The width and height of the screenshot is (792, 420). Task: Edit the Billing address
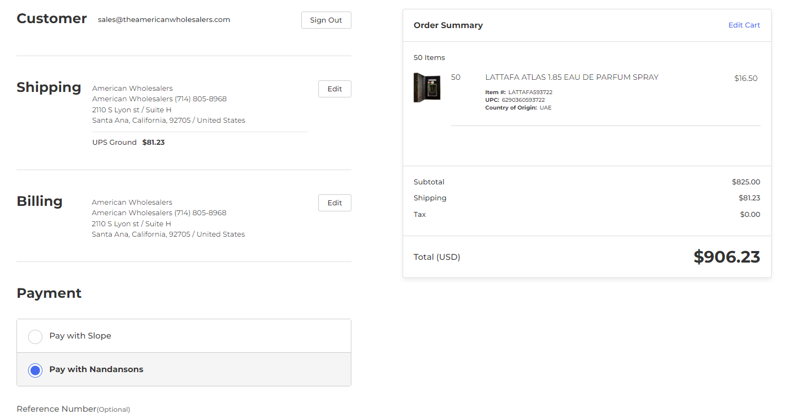(335, 203)
